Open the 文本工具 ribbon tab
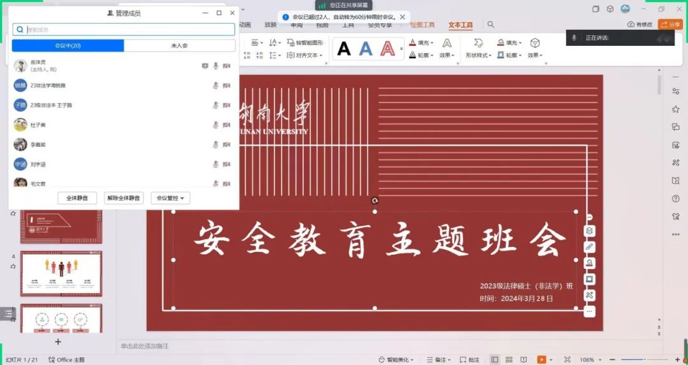 (x=461, y=25)
